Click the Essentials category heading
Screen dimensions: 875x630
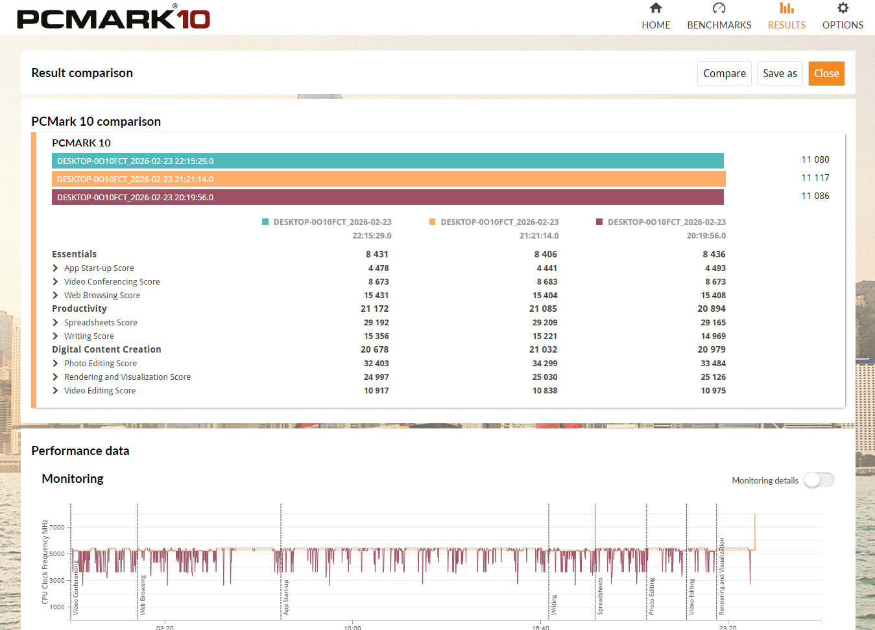click(75, 254)
